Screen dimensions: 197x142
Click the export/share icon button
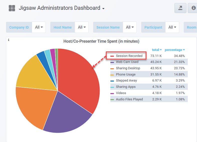pos(180,8)
